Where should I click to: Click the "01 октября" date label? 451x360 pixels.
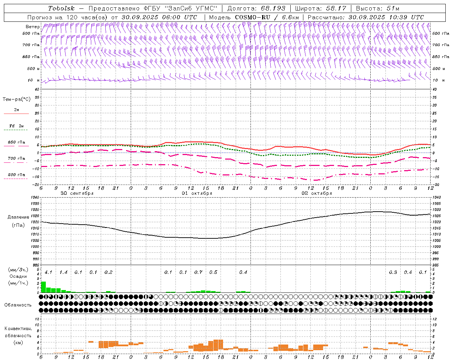click(197, 193)
